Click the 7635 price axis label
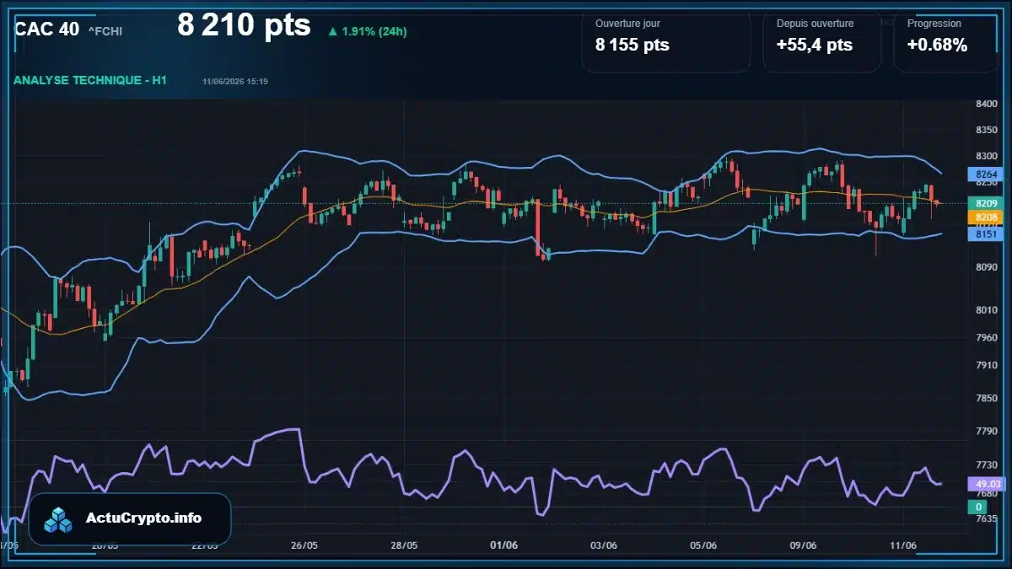 point(986,519)
